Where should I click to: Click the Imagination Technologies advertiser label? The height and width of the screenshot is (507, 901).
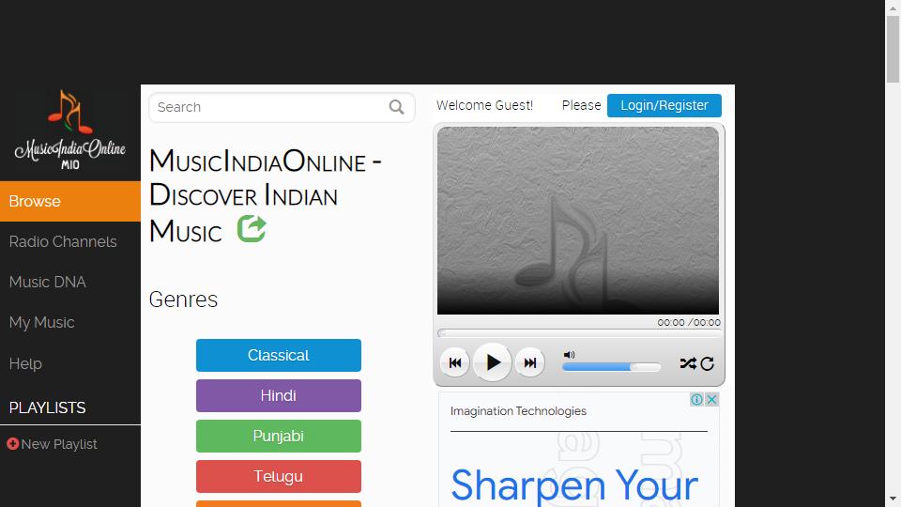[x=518, y=411]
